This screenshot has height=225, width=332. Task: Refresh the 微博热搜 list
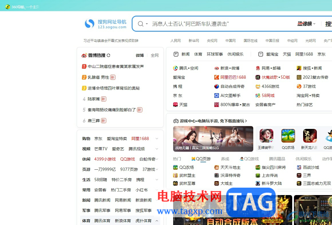click(108, 55)
